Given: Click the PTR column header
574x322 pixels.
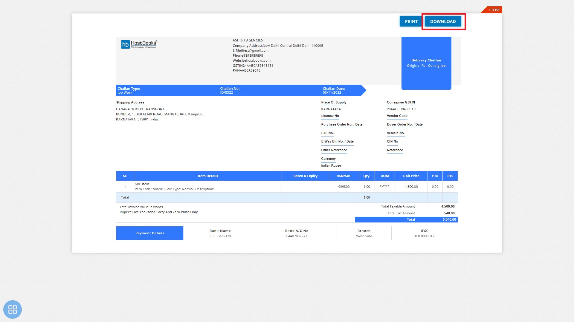Looking at the screenshot, I should pos(435,176).
